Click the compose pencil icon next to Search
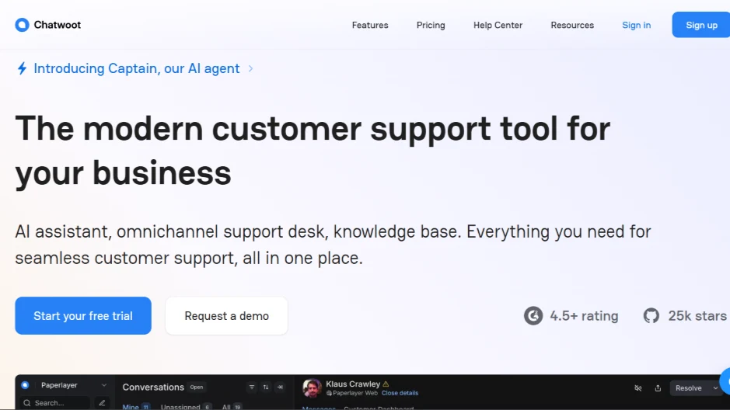Image resolution: width=730 pixels, height=410 pixels. (102, 402)
